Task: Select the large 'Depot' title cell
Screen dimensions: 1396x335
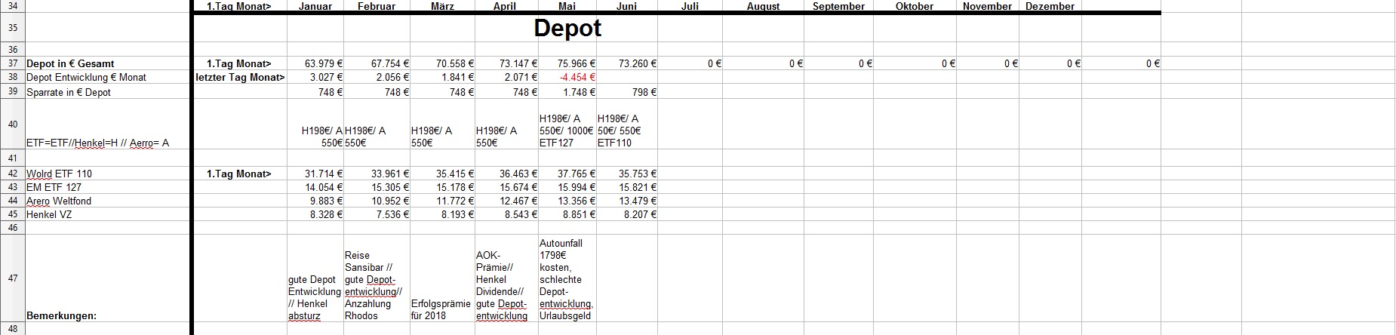Action: pyautogui.click(x=567, y=28)
